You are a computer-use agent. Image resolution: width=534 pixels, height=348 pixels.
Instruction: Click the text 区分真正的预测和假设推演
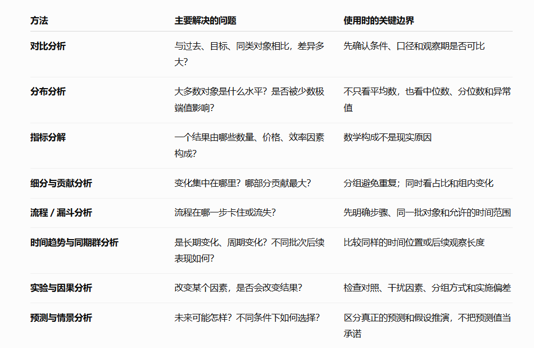click(397, 318)
